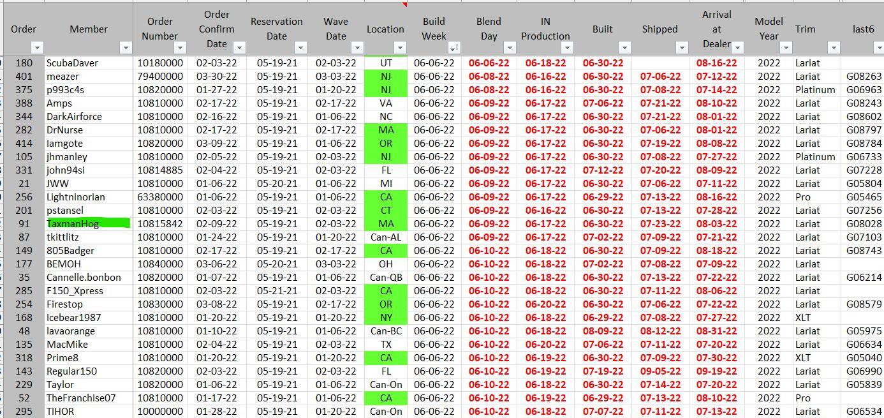884x418 pixels.
Task: Open the Model Year filter dropdown
Action: (786, 48)
